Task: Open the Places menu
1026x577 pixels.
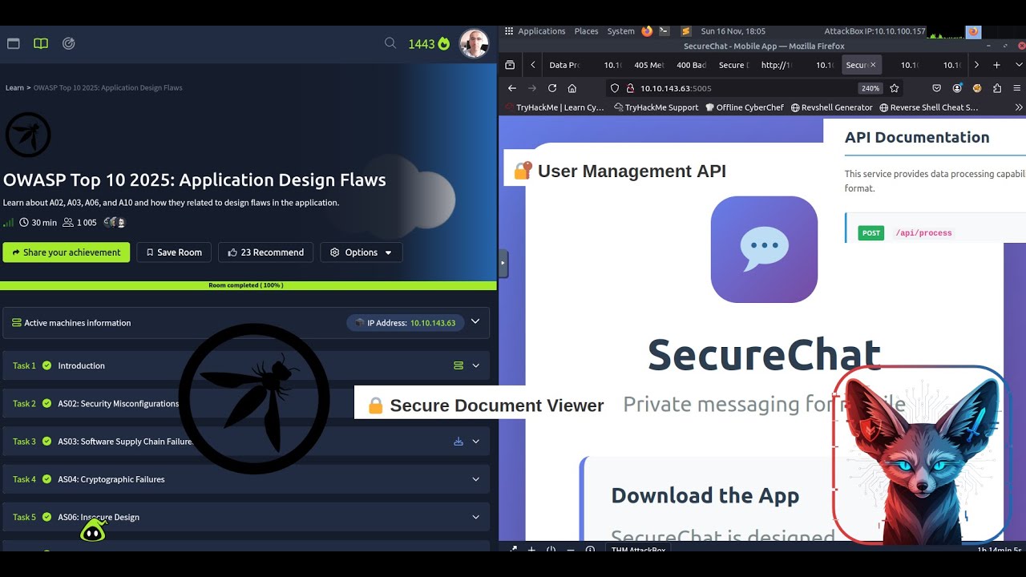Action: (x=586, y=31)
